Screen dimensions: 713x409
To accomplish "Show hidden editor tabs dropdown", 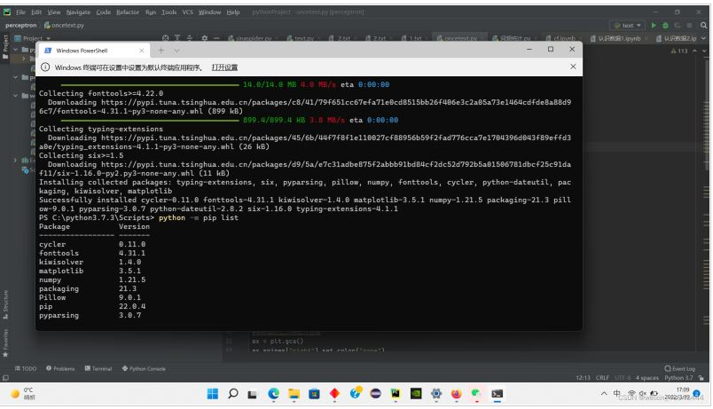I will [705, 38].
